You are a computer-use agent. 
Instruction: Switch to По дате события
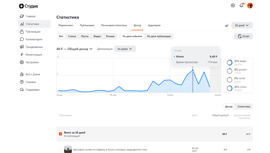point(132,36)
